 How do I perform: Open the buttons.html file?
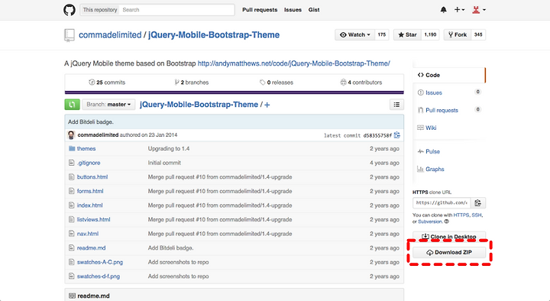click(x=92, y=177)
